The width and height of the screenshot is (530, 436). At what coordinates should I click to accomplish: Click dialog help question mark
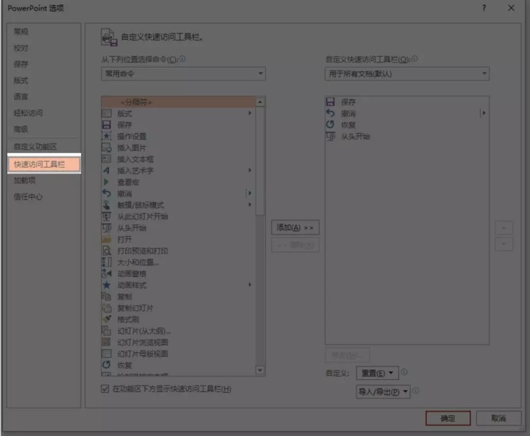(484, 8)
